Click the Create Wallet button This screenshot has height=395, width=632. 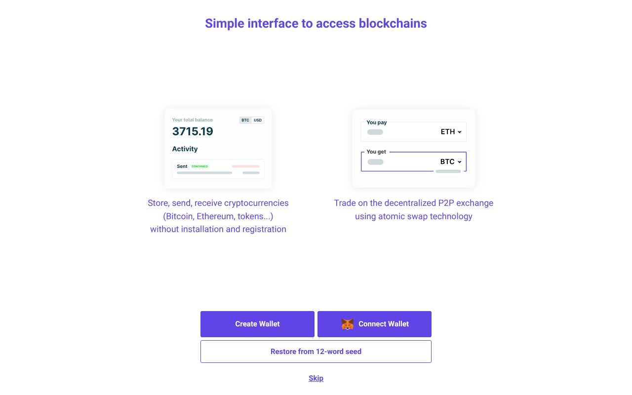point(257,324)
